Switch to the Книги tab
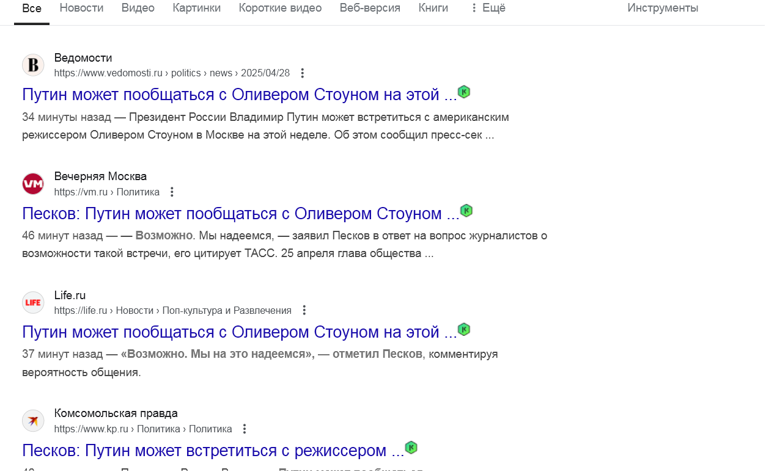 [433, 9]
